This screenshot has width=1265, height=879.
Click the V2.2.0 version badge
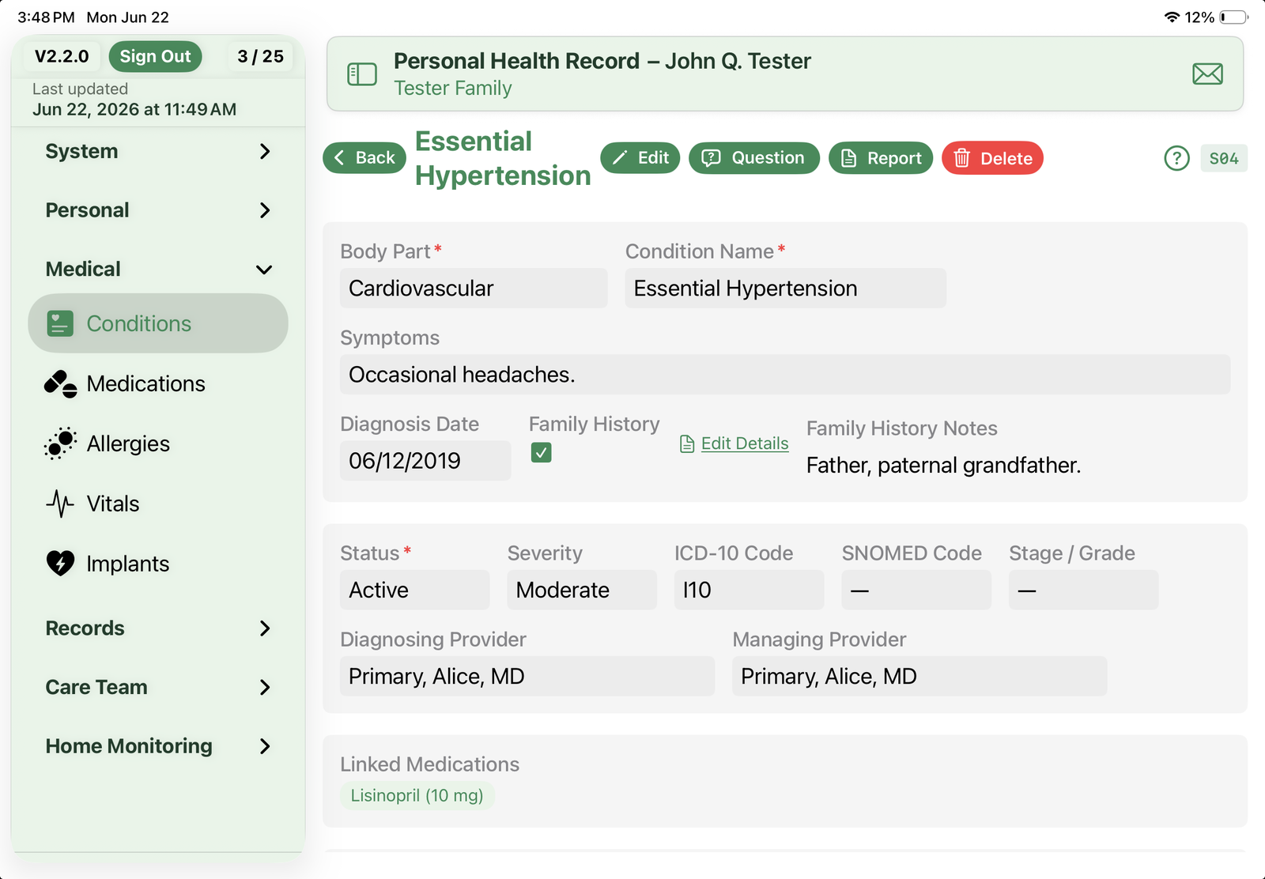coord(62,56)
